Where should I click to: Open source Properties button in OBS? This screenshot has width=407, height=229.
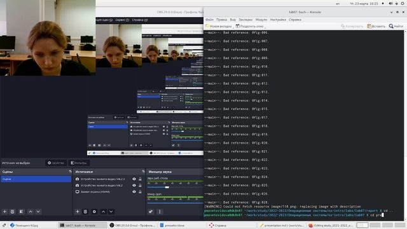point(56,163)
